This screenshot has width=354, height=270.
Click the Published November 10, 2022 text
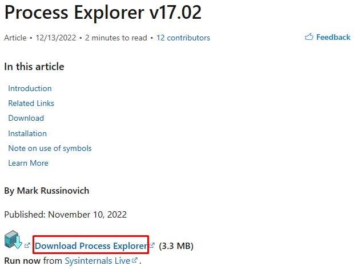click(66, 215)
